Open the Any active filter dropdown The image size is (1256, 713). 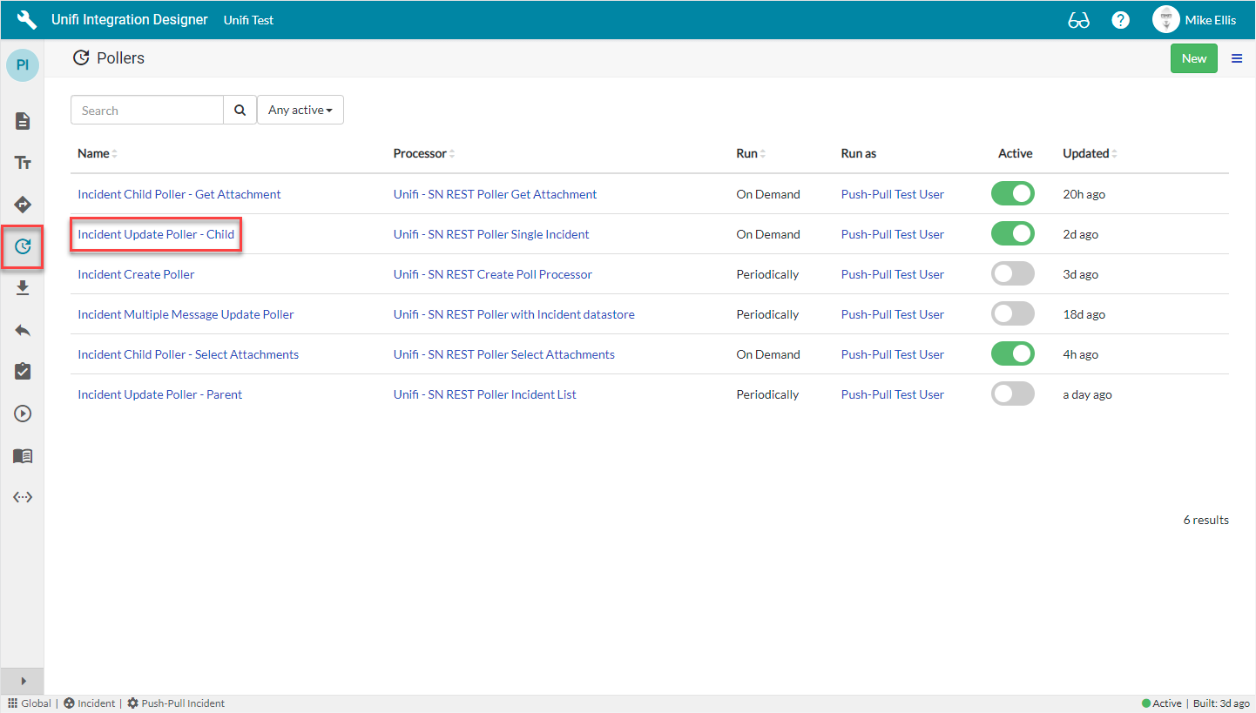300,110
